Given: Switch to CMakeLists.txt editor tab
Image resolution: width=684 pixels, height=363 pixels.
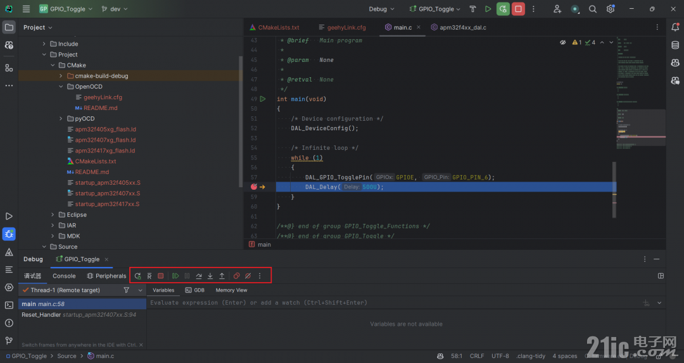Looking at the screenshot, I should click(274, 27).
